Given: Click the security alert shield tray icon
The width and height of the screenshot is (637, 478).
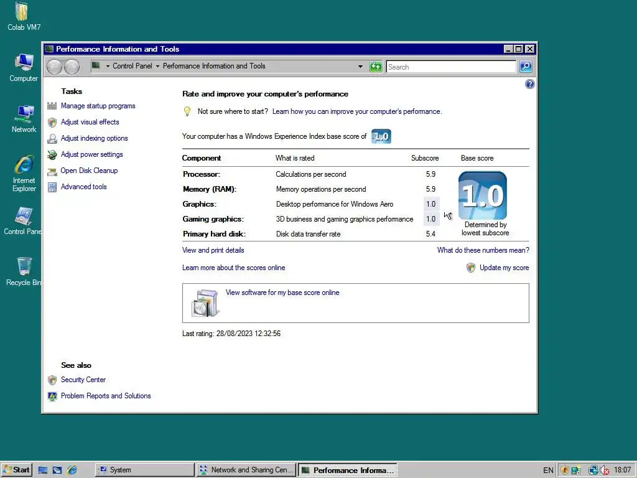Looking at the screenshot, I should click(x=564, y=471).
